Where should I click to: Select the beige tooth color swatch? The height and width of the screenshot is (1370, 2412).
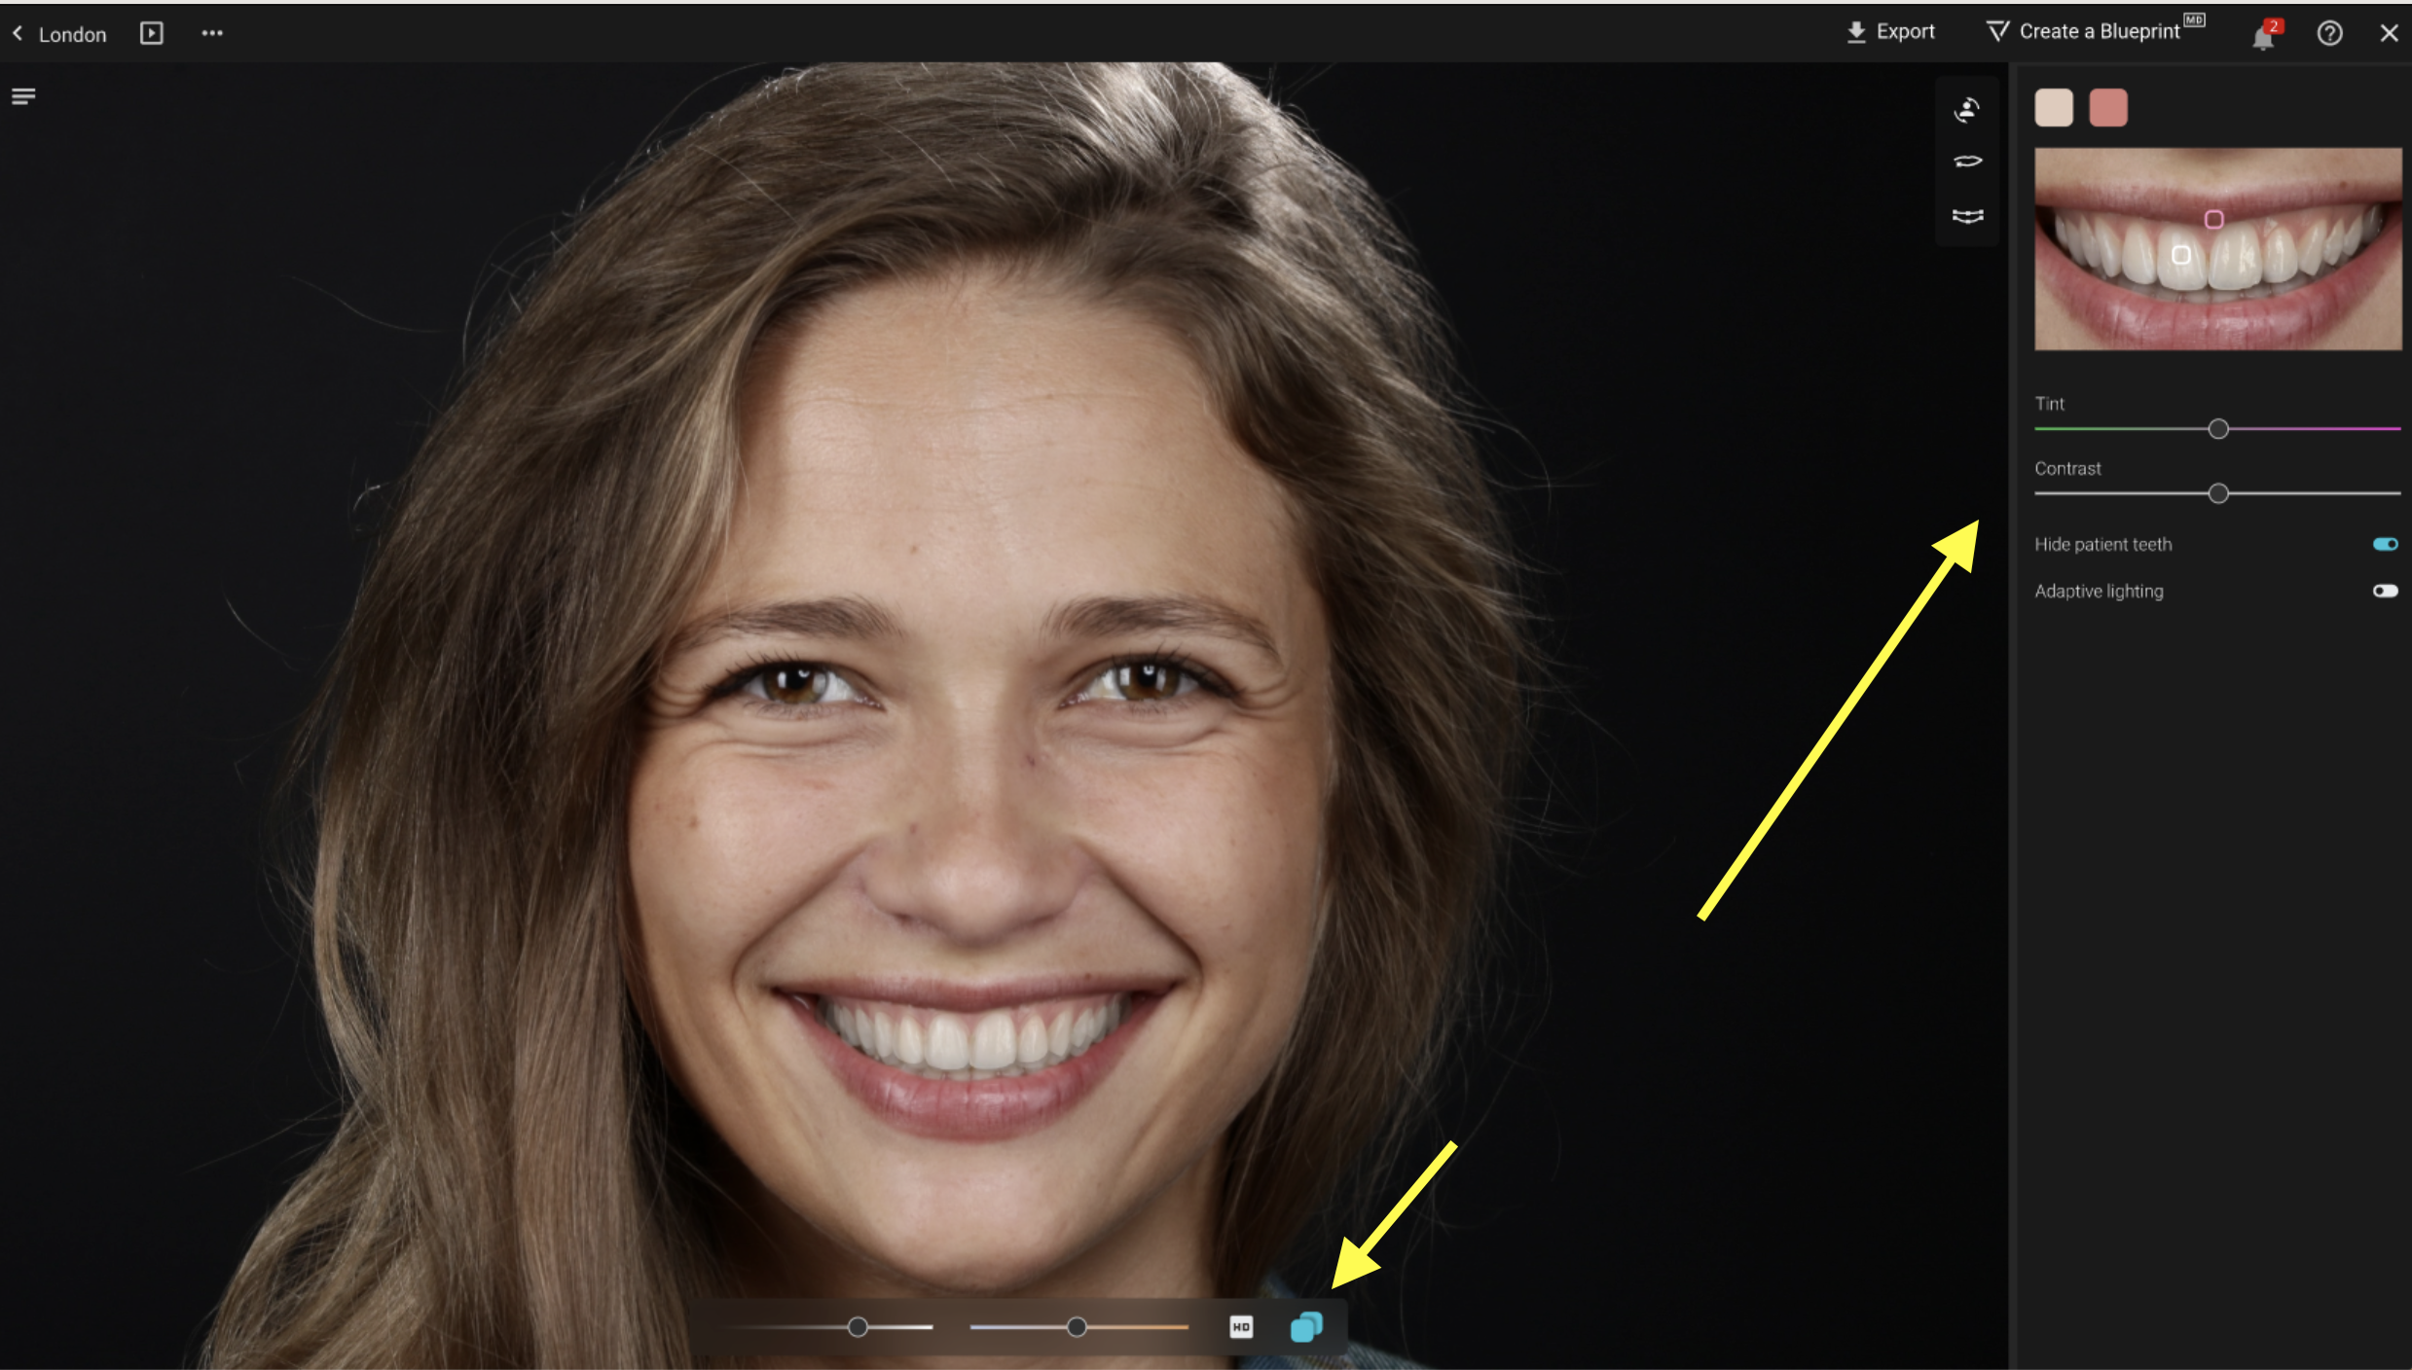point(2054,108)
